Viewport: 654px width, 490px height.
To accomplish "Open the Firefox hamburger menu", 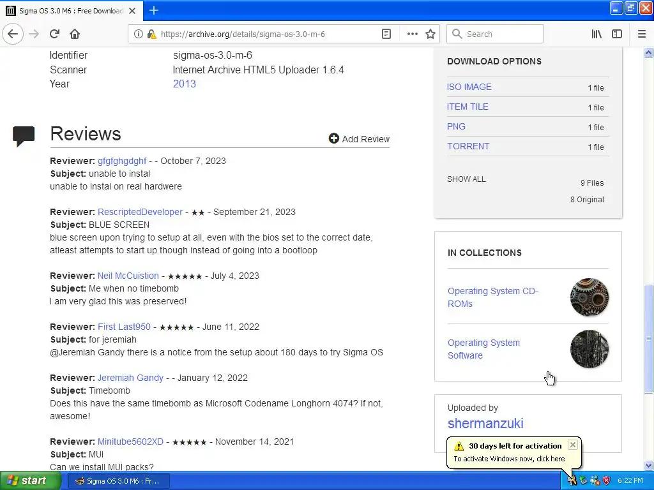I will [x=642, y=34].
